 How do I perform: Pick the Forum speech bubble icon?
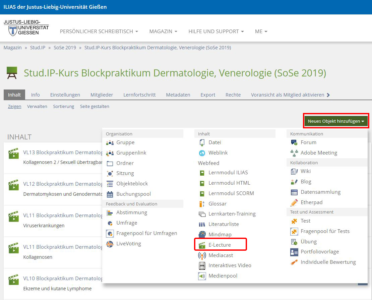click(x=294, y=142)
